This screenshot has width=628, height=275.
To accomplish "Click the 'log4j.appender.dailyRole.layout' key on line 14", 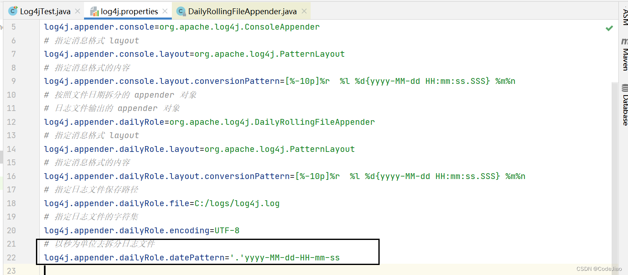I will point(122,149).
